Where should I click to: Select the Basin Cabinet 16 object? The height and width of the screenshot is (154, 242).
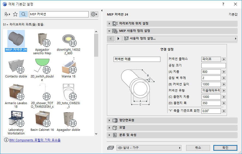[x=42, y=121]
